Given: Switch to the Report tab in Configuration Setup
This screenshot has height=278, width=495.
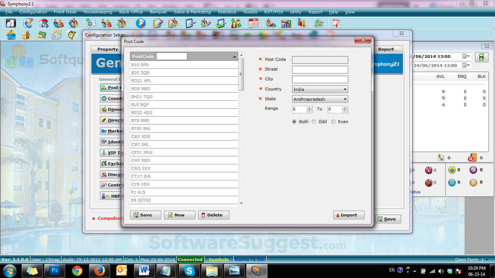Looking at the screenshot, I should coord(386,49).
